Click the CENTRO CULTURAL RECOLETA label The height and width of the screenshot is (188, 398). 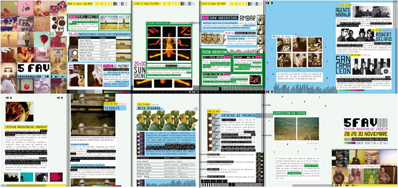[x=369, y=140]
